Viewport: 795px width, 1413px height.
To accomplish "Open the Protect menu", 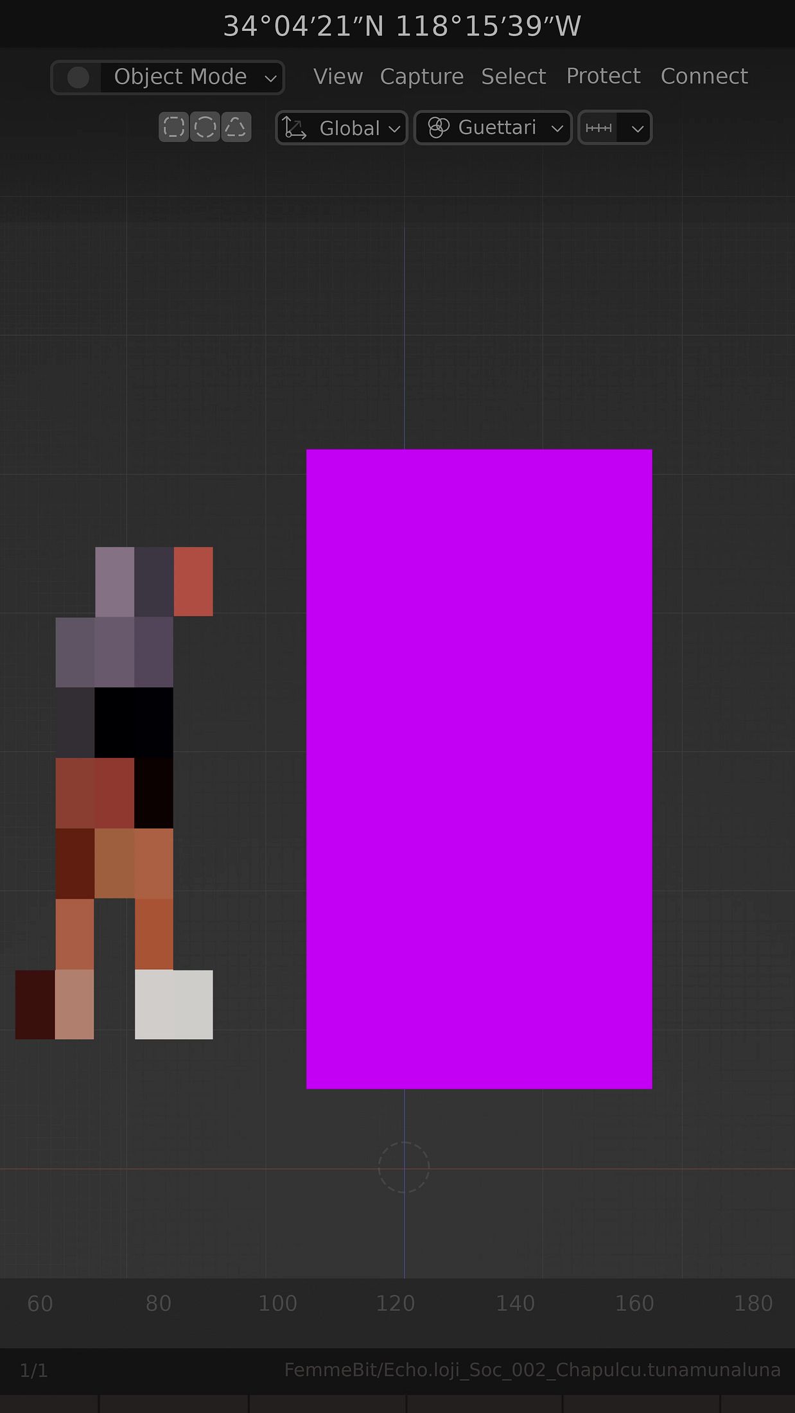I will pyautogui.click(x=603, y=76).
